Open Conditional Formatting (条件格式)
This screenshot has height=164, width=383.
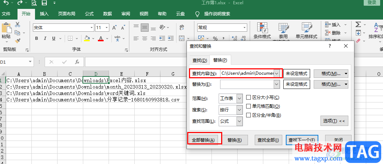pyautogui.click(x=262, y=31)
